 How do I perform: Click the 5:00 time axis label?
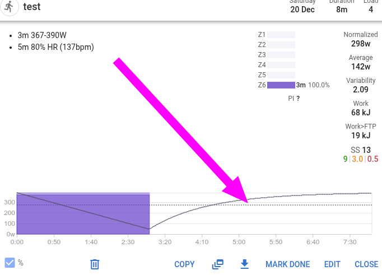click(x=239, y=242)
